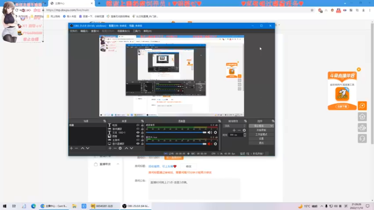Toggle visibility of the topmost text source
The height and width of the screenshot is (210, 374).
point(138,125)
